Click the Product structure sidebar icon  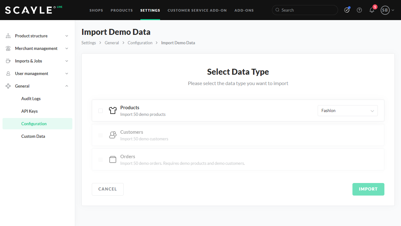click(8, 36)
